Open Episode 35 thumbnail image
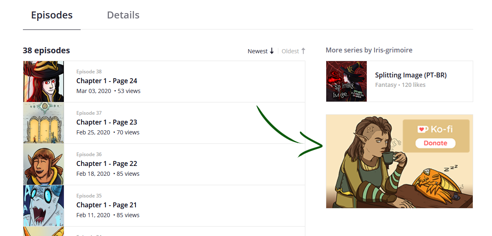 [x=43, y=206]
